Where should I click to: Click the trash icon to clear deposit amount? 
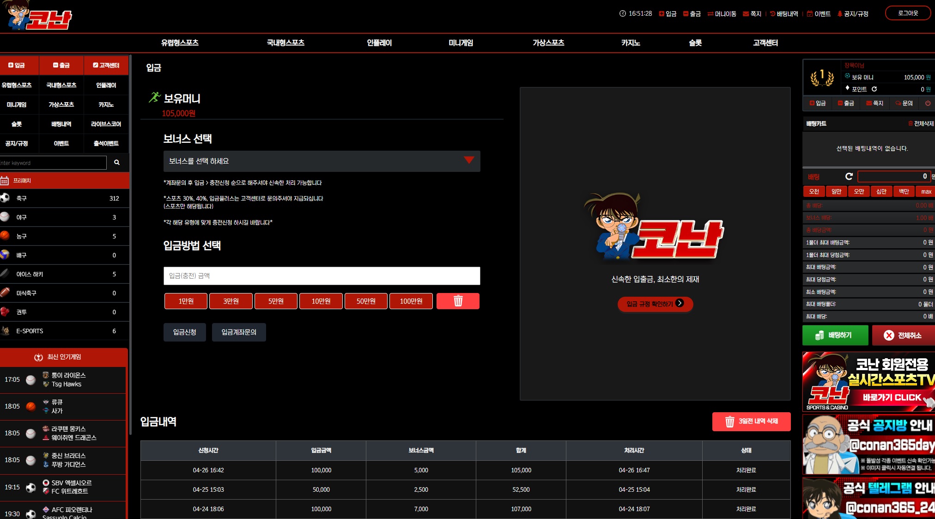pos(458,301)
